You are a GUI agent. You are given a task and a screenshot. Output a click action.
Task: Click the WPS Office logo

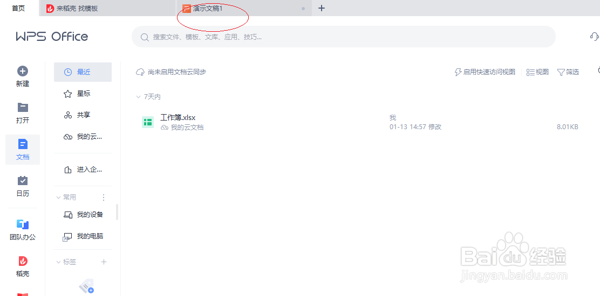coord(52,37)
